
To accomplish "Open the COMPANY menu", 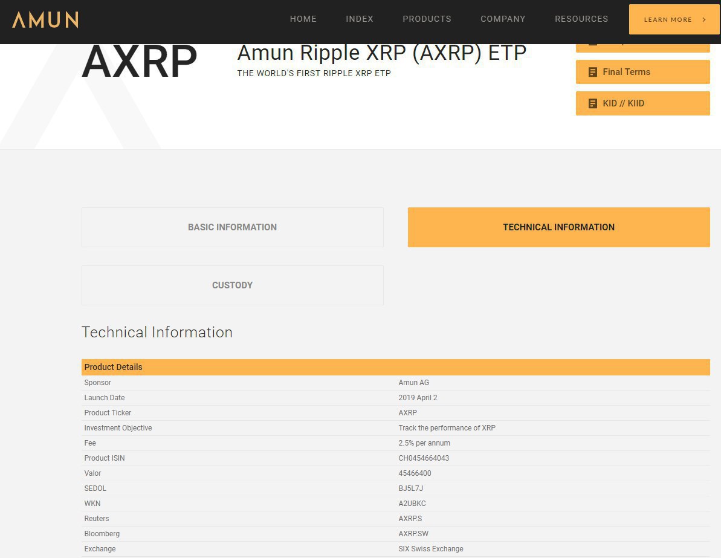I will pos(503,19).
